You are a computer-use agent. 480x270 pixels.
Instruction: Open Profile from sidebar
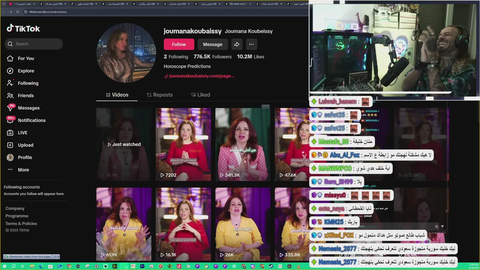[x=25, y=157]
